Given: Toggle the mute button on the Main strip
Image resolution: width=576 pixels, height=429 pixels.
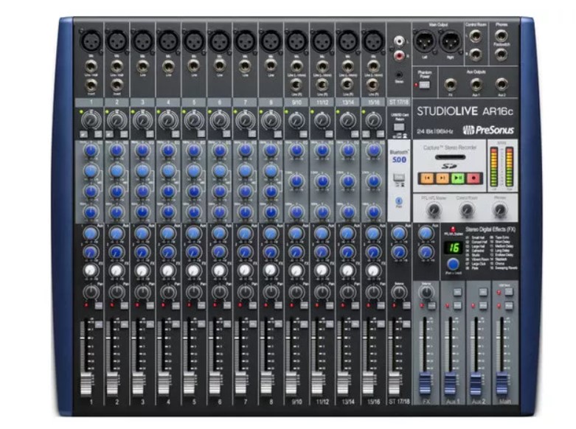Looking at the screenshot, I should click(x=509, y=306).
